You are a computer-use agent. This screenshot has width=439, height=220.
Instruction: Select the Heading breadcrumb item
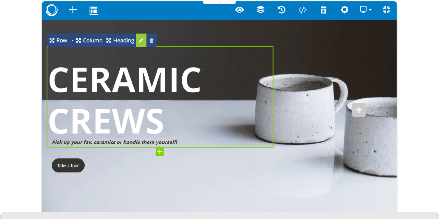coord(120,40)
